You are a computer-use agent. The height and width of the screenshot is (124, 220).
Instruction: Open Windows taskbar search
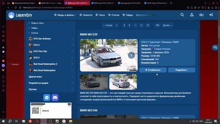10,121
